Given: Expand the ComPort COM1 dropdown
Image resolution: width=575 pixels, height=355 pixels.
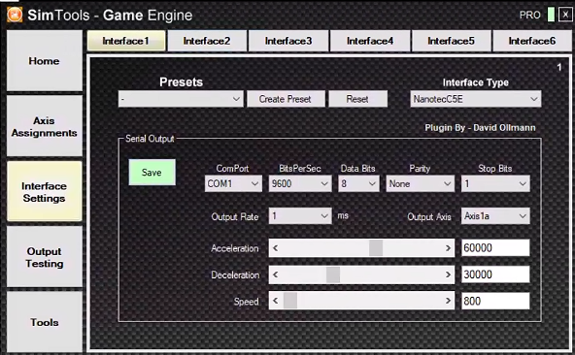Looking at the screenshot, I should 233,183.
